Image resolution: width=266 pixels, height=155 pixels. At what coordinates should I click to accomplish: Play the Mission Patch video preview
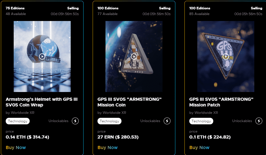pyautogui.click(x=226, y=56)
